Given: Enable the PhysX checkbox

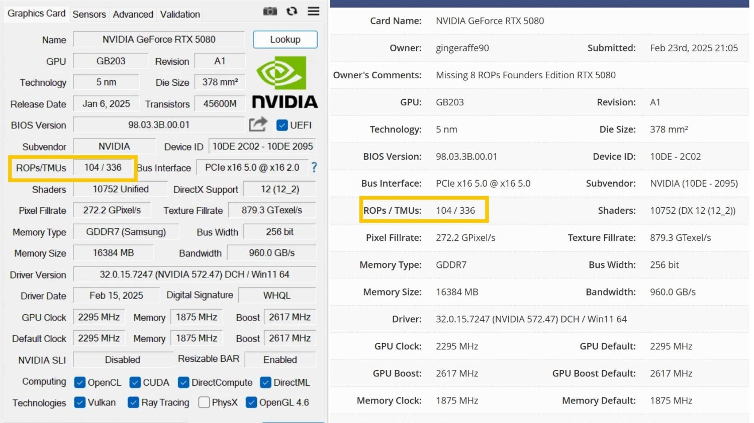Looking at the screenshot, I should coord(204,402).
